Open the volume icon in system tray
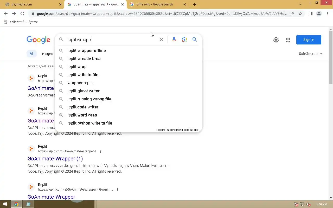This screenshot has width=333, height=208. tap(309, 205)
